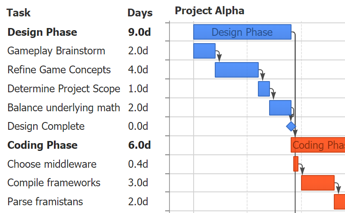This screenshot has height=213, width=345.
Task: Select the Compile frameworks task bar
Action: tap(317, 183)
